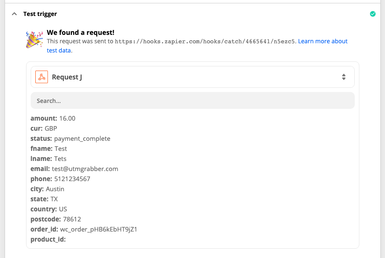385x258 pixels.
Task: Collapse the Test trigger section chevron
Action: [14, 14]
